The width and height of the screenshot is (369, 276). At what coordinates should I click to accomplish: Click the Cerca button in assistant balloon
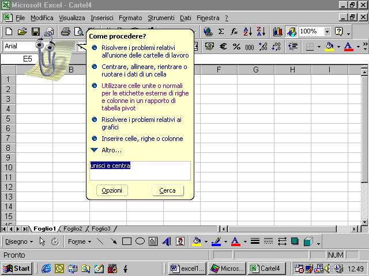(x=168, y=190)
